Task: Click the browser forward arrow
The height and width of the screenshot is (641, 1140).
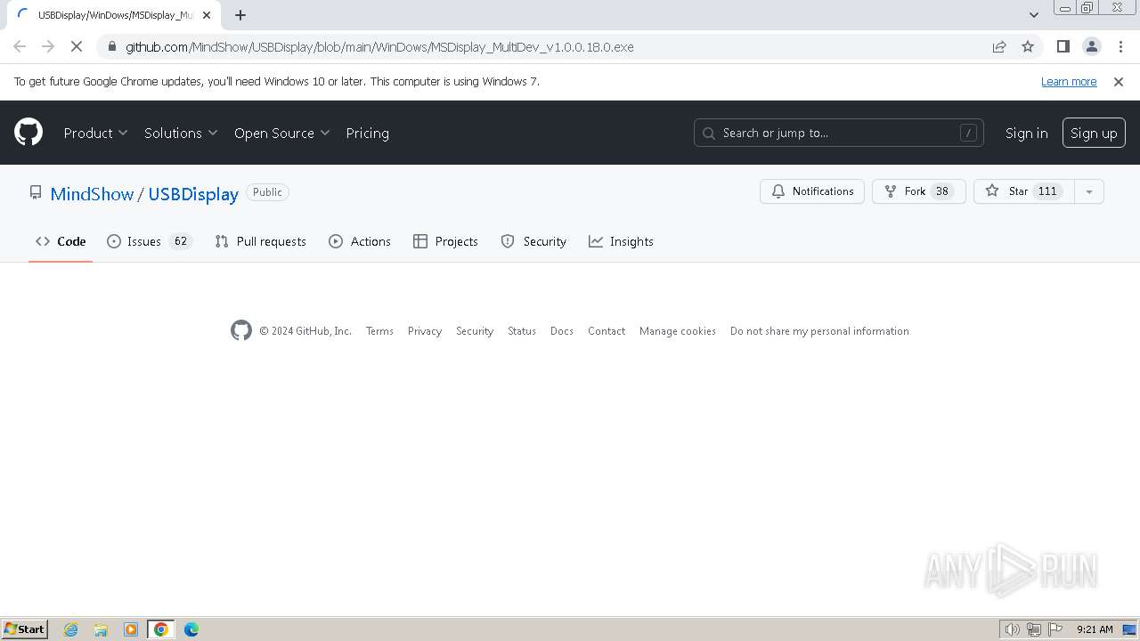Action: click(48, 46)
